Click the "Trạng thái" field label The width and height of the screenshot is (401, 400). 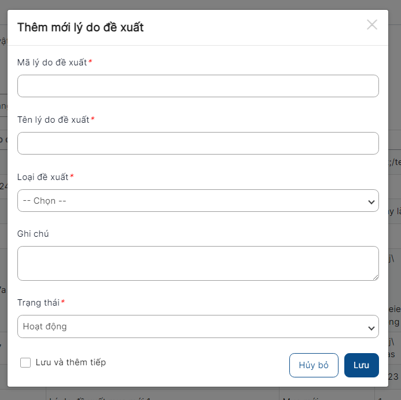(x=38, y=303)
